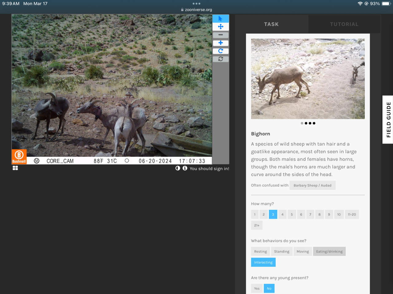The image size is (393, 294).
Task: Select the pointer annotation tool
Action: pyautogui.click(x=220, y=18)
